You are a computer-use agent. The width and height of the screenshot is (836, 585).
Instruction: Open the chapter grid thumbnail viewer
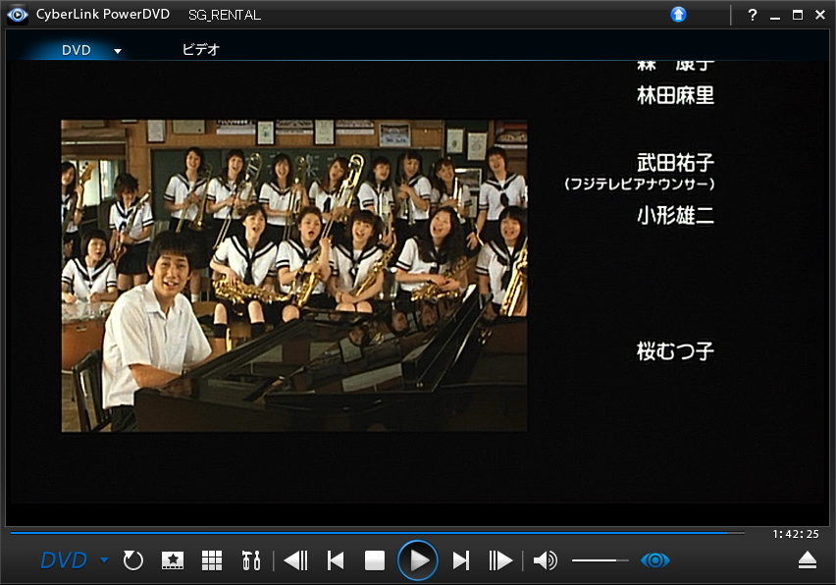(x=212, y=560)
